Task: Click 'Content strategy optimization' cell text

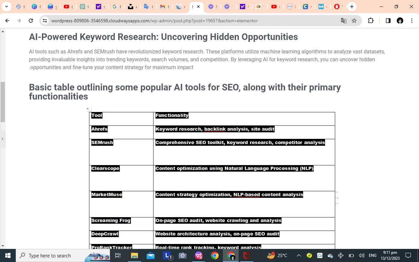Action: 229,195
